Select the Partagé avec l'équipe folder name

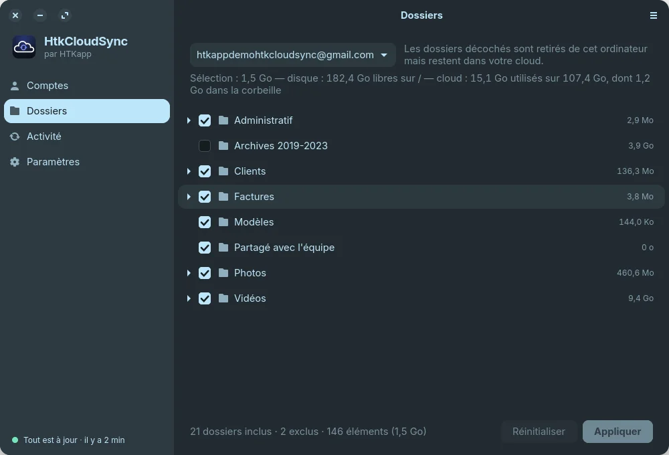pos(284,248)
